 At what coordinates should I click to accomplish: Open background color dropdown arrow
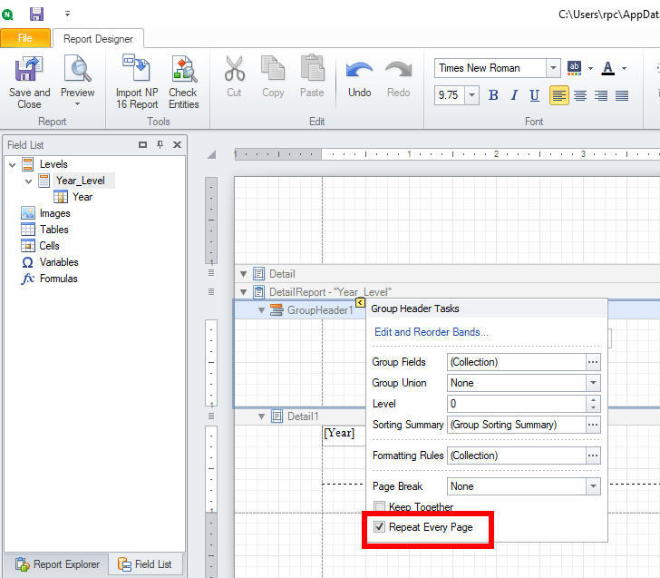point(590,68)
